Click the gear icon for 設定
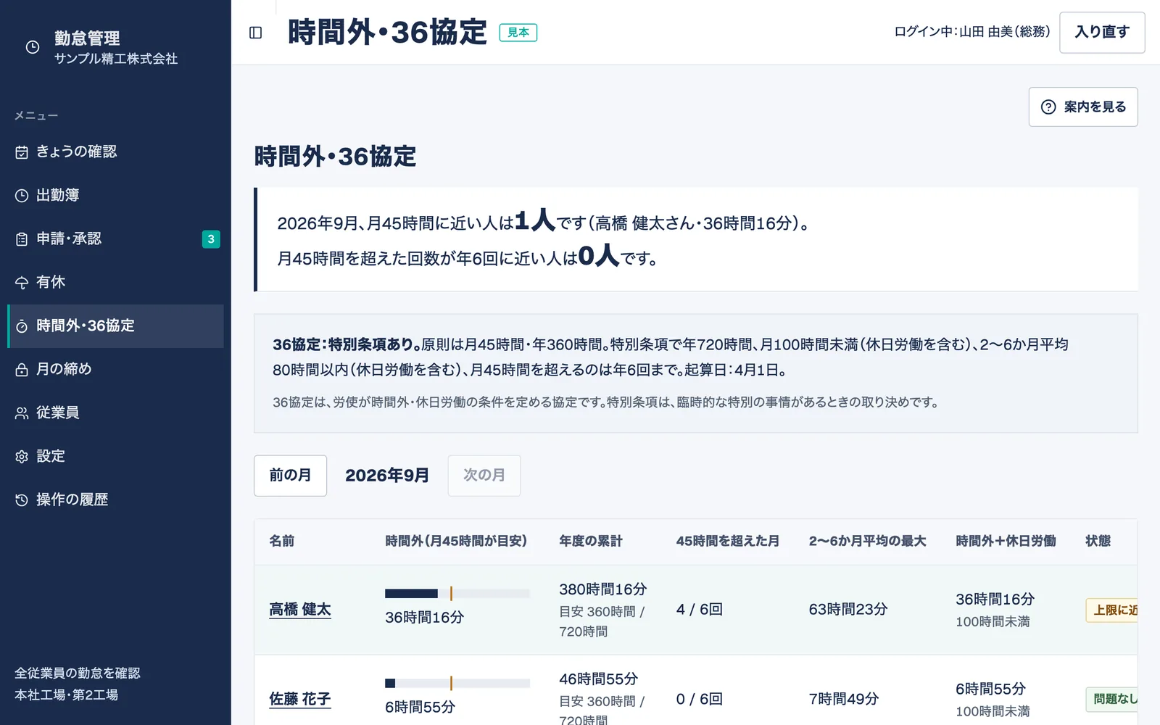The height and width of the screenshot is (725, 1160). click(x=22, y=457)
